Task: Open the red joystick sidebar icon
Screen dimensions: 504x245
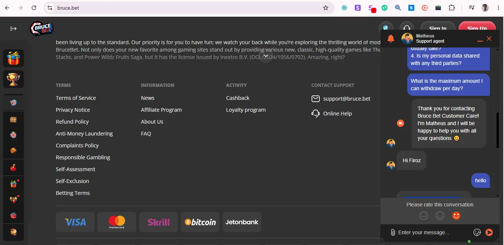Action: coord(13,168)
